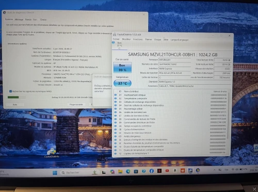The width and height of the screenshot is (258, 192).
Task: Switch to the Rendu tab in DirectX diagnostic
Action: point(28,20)
